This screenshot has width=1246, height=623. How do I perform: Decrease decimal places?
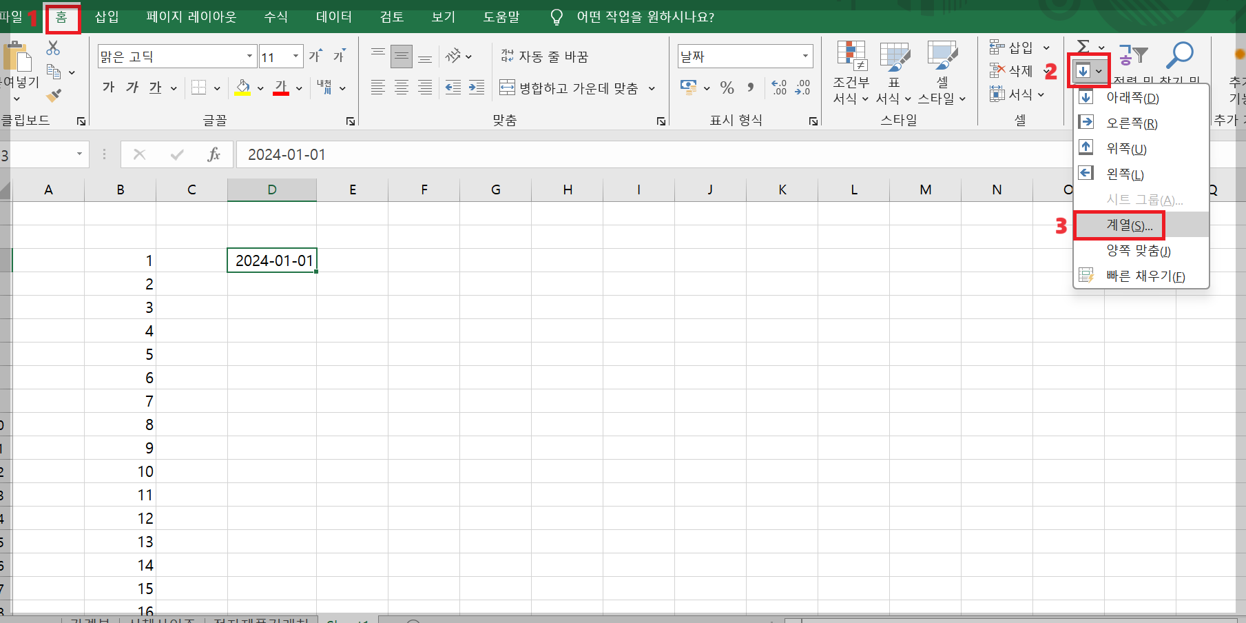[803, 88]
